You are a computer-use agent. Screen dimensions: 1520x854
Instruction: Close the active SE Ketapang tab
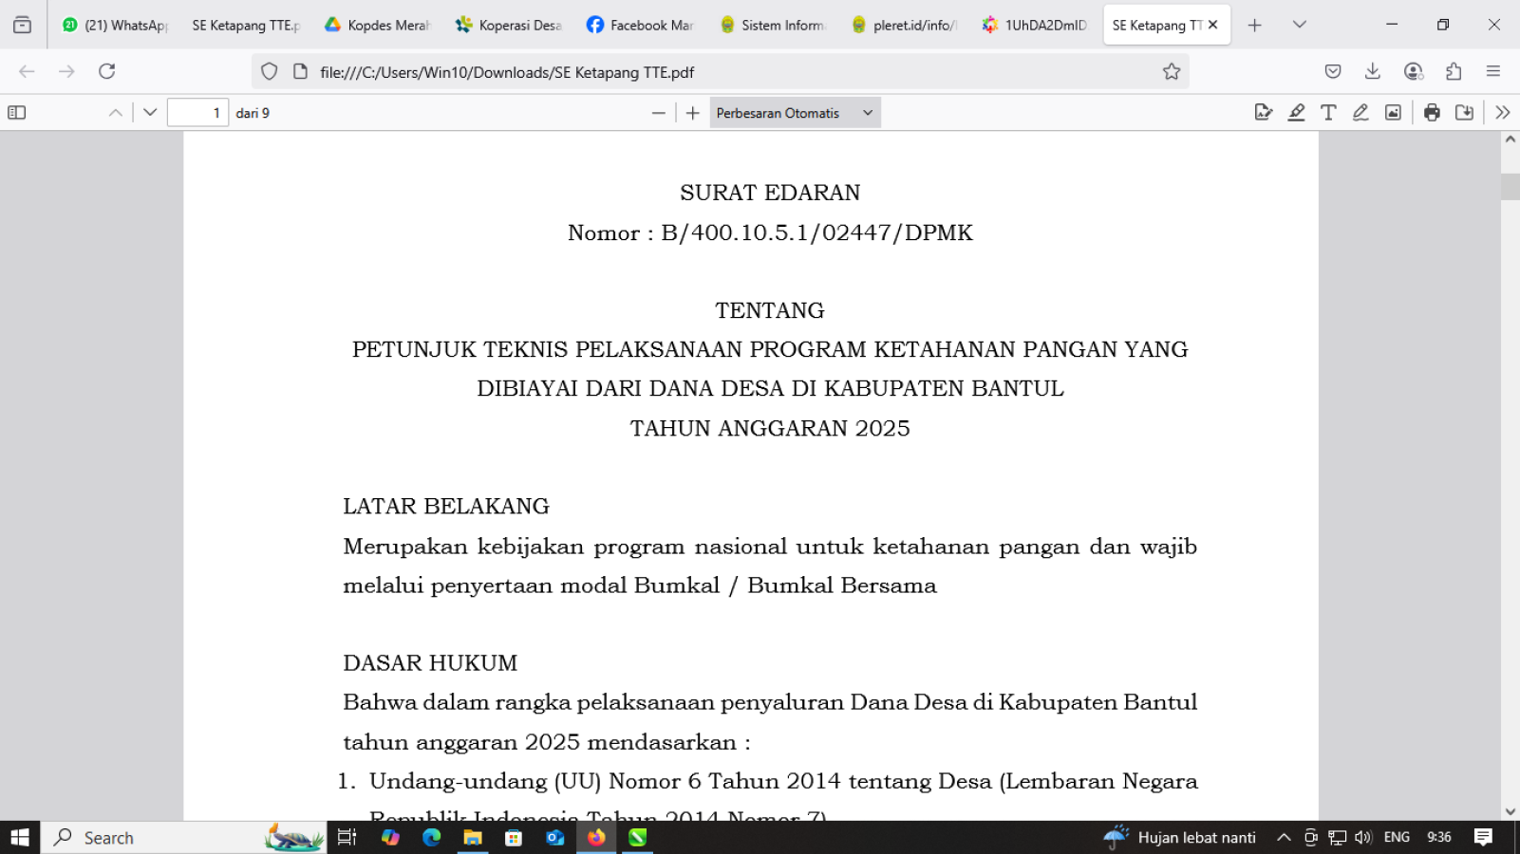click(x=1213, y=26)
